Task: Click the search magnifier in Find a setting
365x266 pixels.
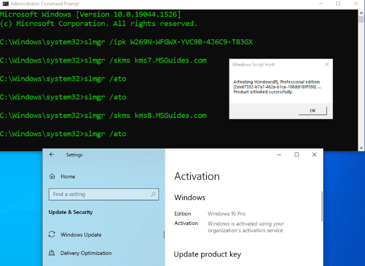Action: [x=153, y=195]
